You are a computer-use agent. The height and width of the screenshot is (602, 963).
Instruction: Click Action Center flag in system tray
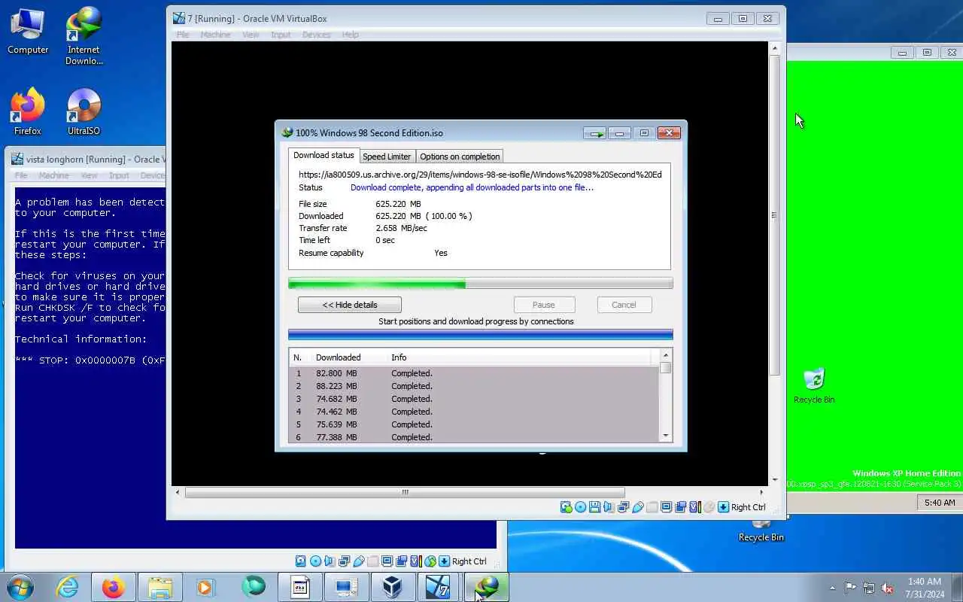[850, 588]
